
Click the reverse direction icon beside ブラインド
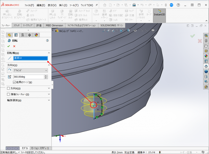pos(10,70)
